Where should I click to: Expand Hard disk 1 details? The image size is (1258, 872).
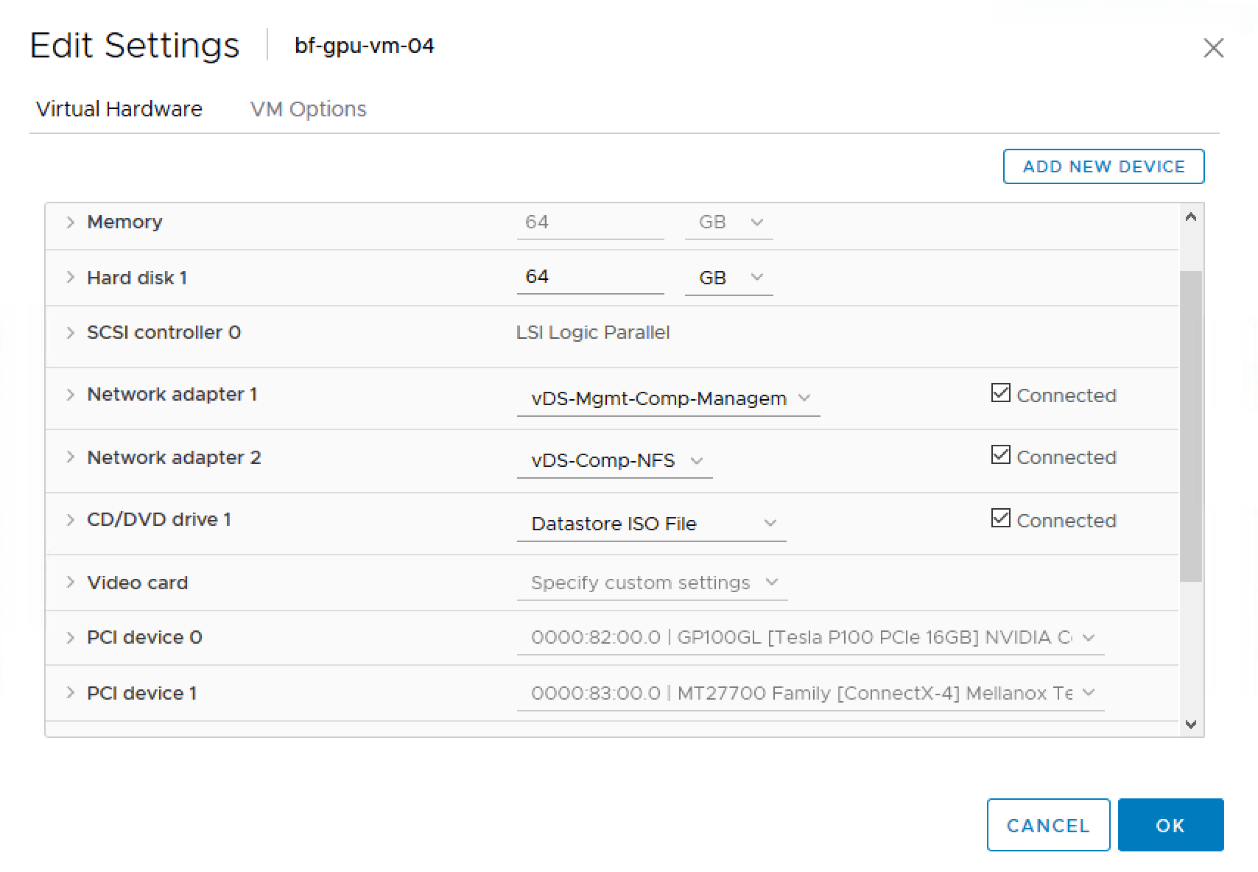(70, 278)
